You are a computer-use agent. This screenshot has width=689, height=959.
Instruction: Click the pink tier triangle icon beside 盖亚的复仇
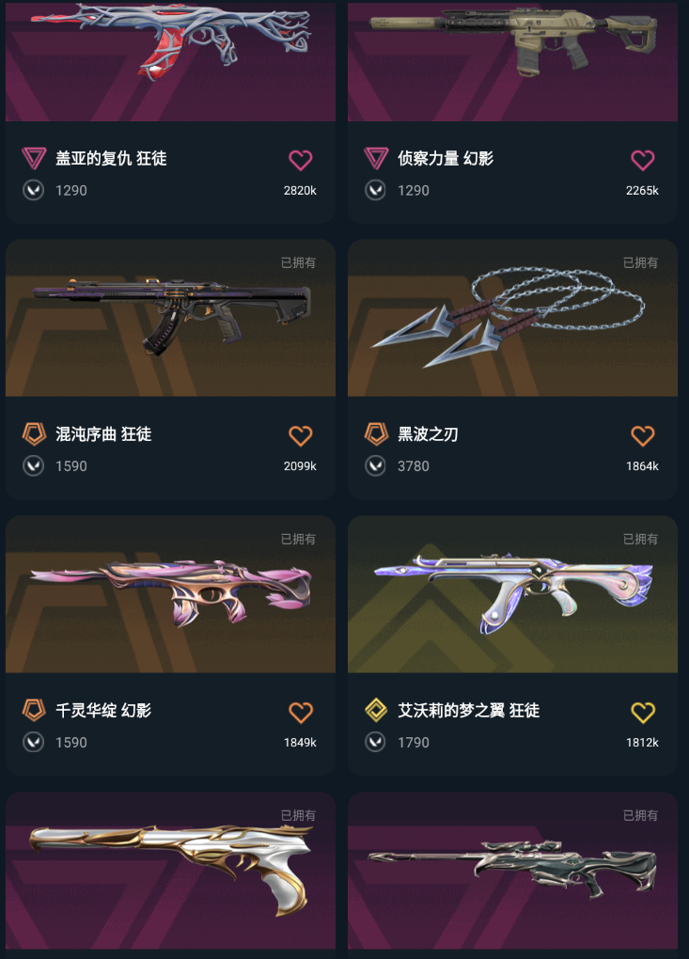coord(34,158)
